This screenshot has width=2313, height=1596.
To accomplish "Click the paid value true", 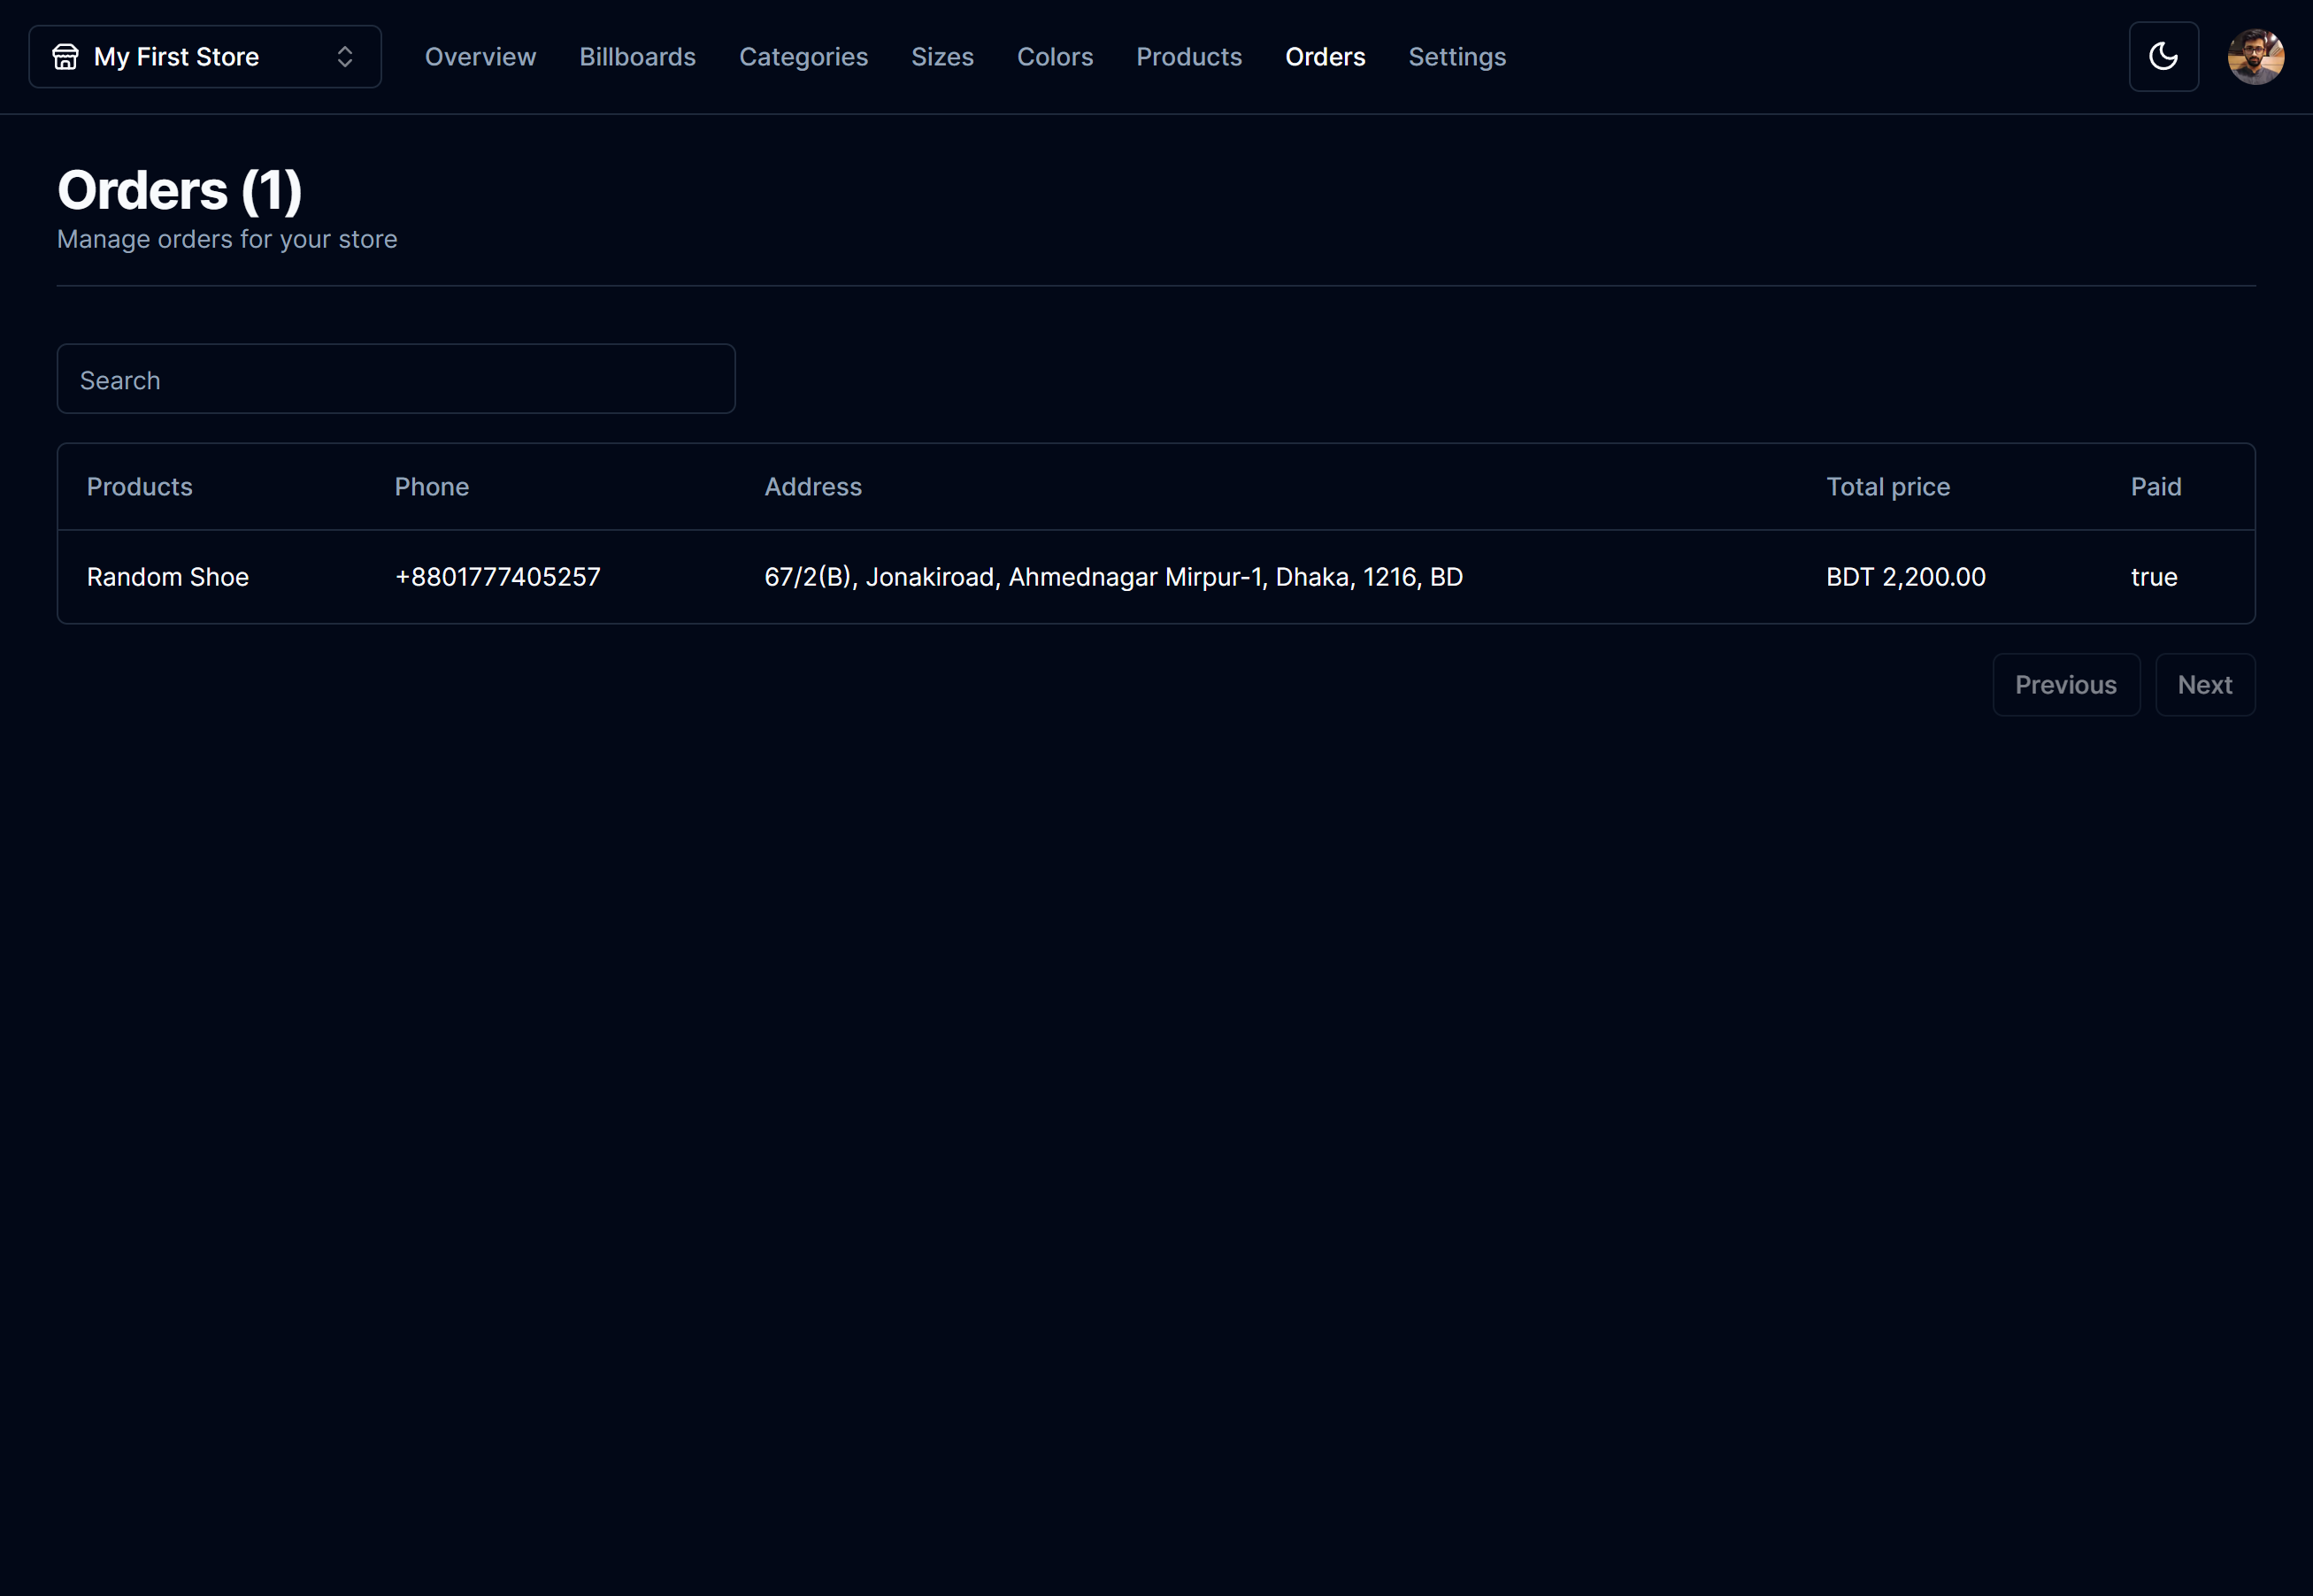I will tap(2154, 577).
